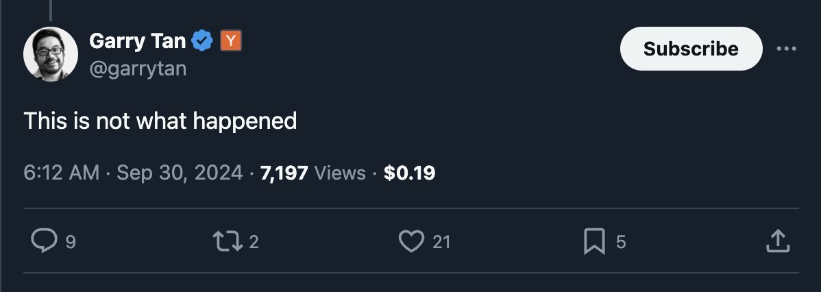This screenshot has width=821, height=292.
Task: Click the like count number 21
Action: click(x=441, y=242)
